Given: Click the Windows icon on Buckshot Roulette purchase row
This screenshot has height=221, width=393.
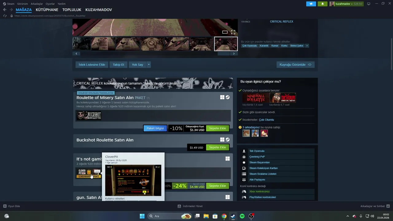Looking at the screenshot, I should coord(222,140).
